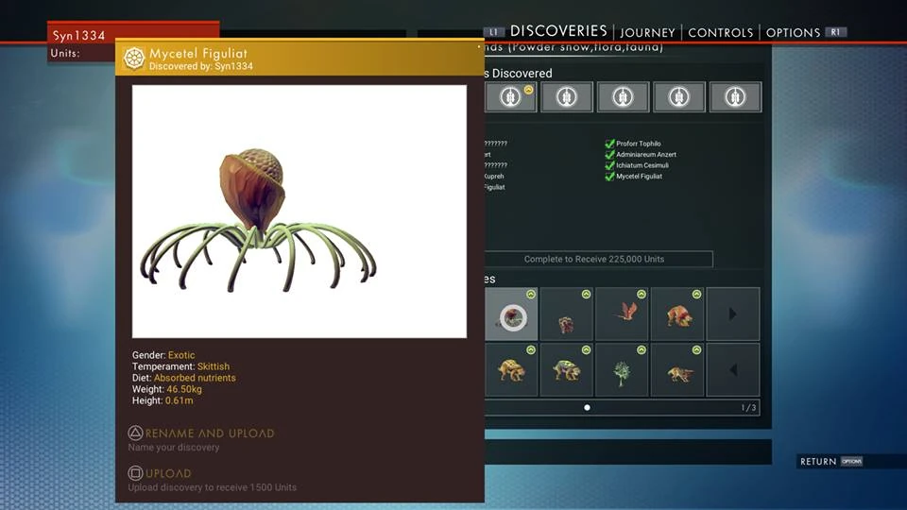907x510 pixels.
Task: Go to next page with right arrow tile
Action: pyautogui.click(x=733, y=314)
